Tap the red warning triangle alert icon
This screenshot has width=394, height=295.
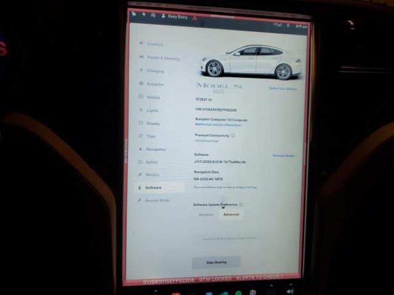coord(195,18)
